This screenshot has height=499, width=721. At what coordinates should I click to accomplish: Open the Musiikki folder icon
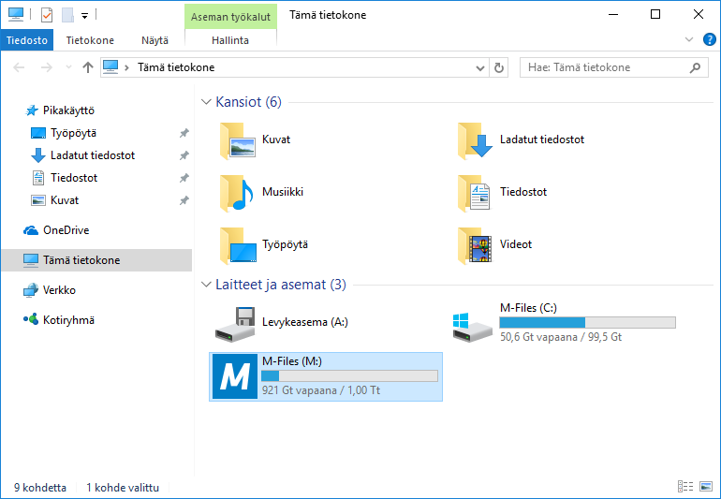point(236,192)
